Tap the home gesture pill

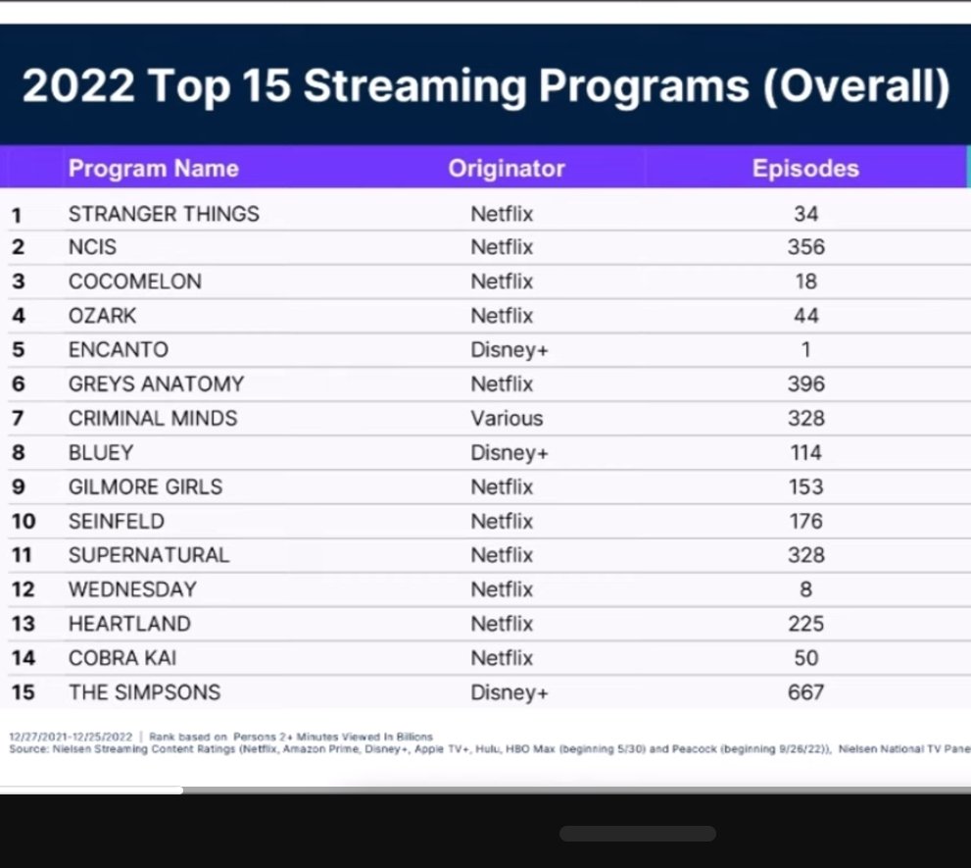(638, 834)
